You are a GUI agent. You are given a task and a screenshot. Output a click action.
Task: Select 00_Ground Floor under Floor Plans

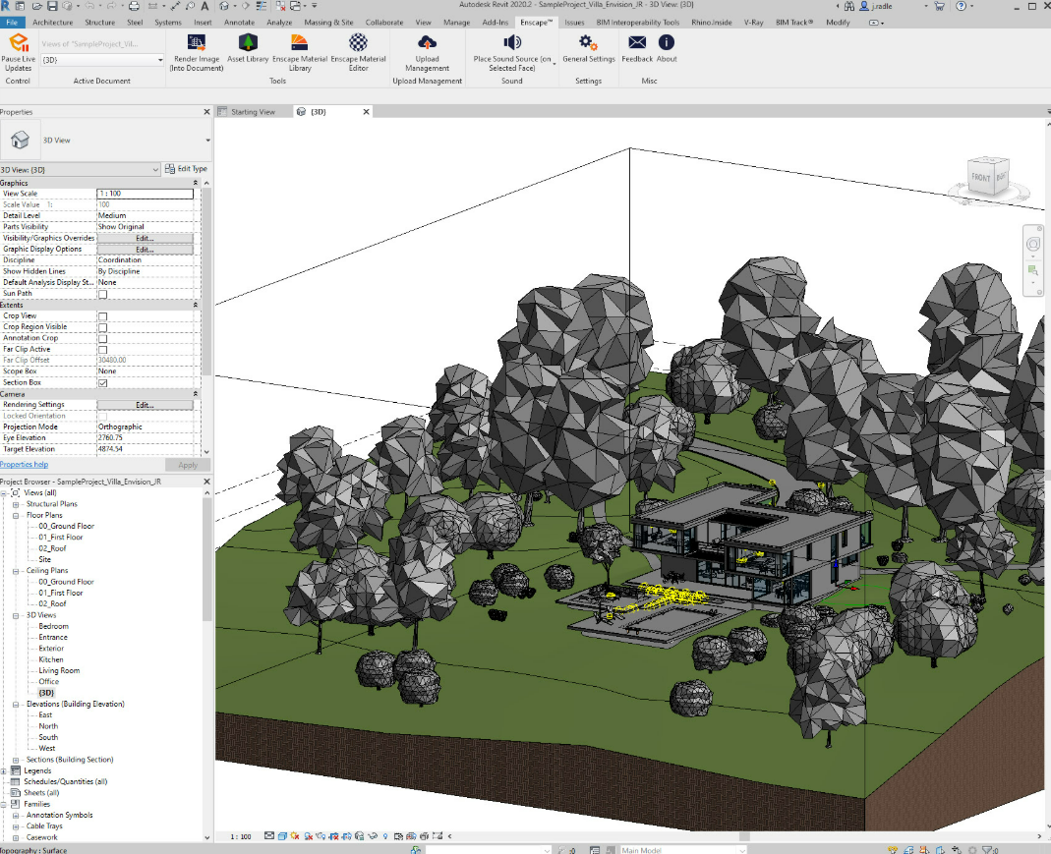coord(66,527)
